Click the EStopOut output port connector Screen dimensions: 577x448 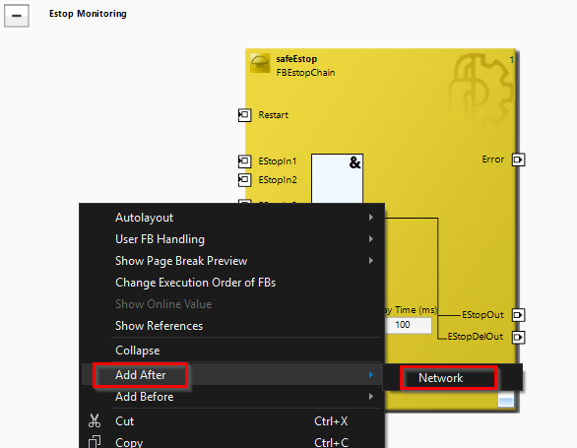[518, 315]
